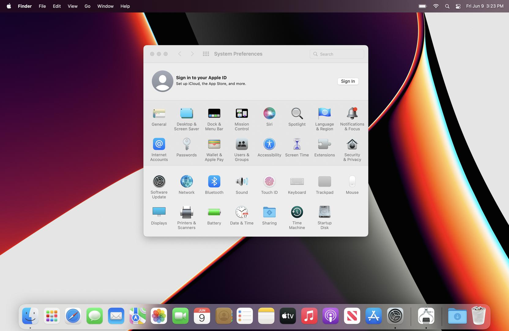The height and width of the screenshot is (331, 509).
Task: Click the forward navigation arrow
Action: click(x=192, y=54)
